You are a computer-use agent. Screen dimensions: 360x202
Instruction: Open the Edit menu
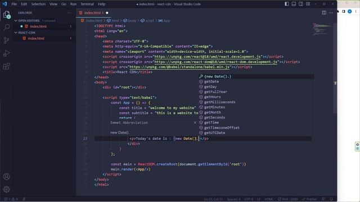pos(24,4)
